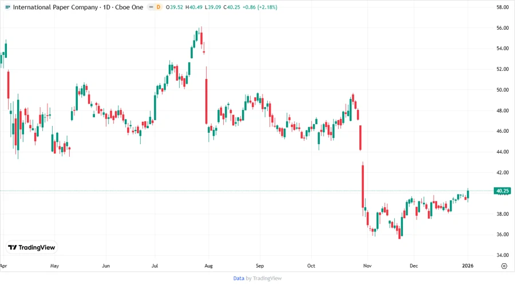Open the chart settings hexagon icon
The width and height of the screenshot is (515, 285).
pyautogui.click(x=504, y=266)
